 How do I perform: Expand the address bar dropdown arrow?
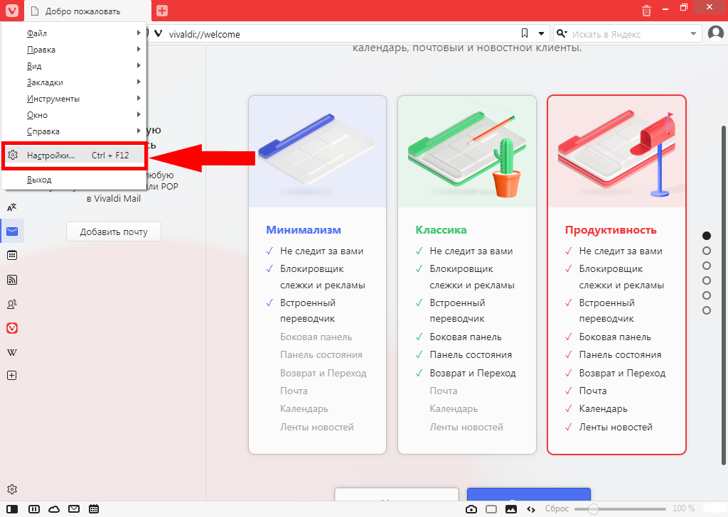click(x=542, y=34)
